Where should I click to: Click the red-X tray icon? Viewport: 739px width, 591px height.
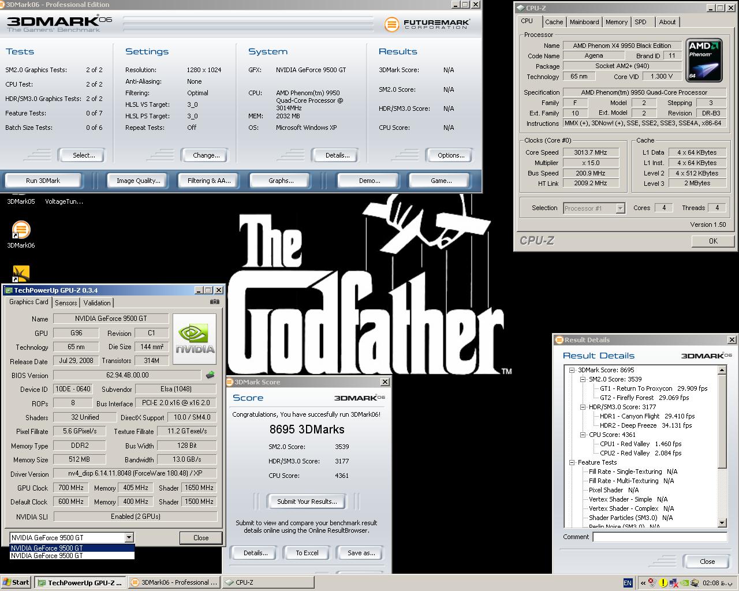[x=652, y=583]
